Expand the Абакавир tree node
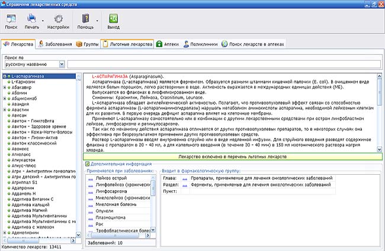385x251 pixels. [4, 87]
